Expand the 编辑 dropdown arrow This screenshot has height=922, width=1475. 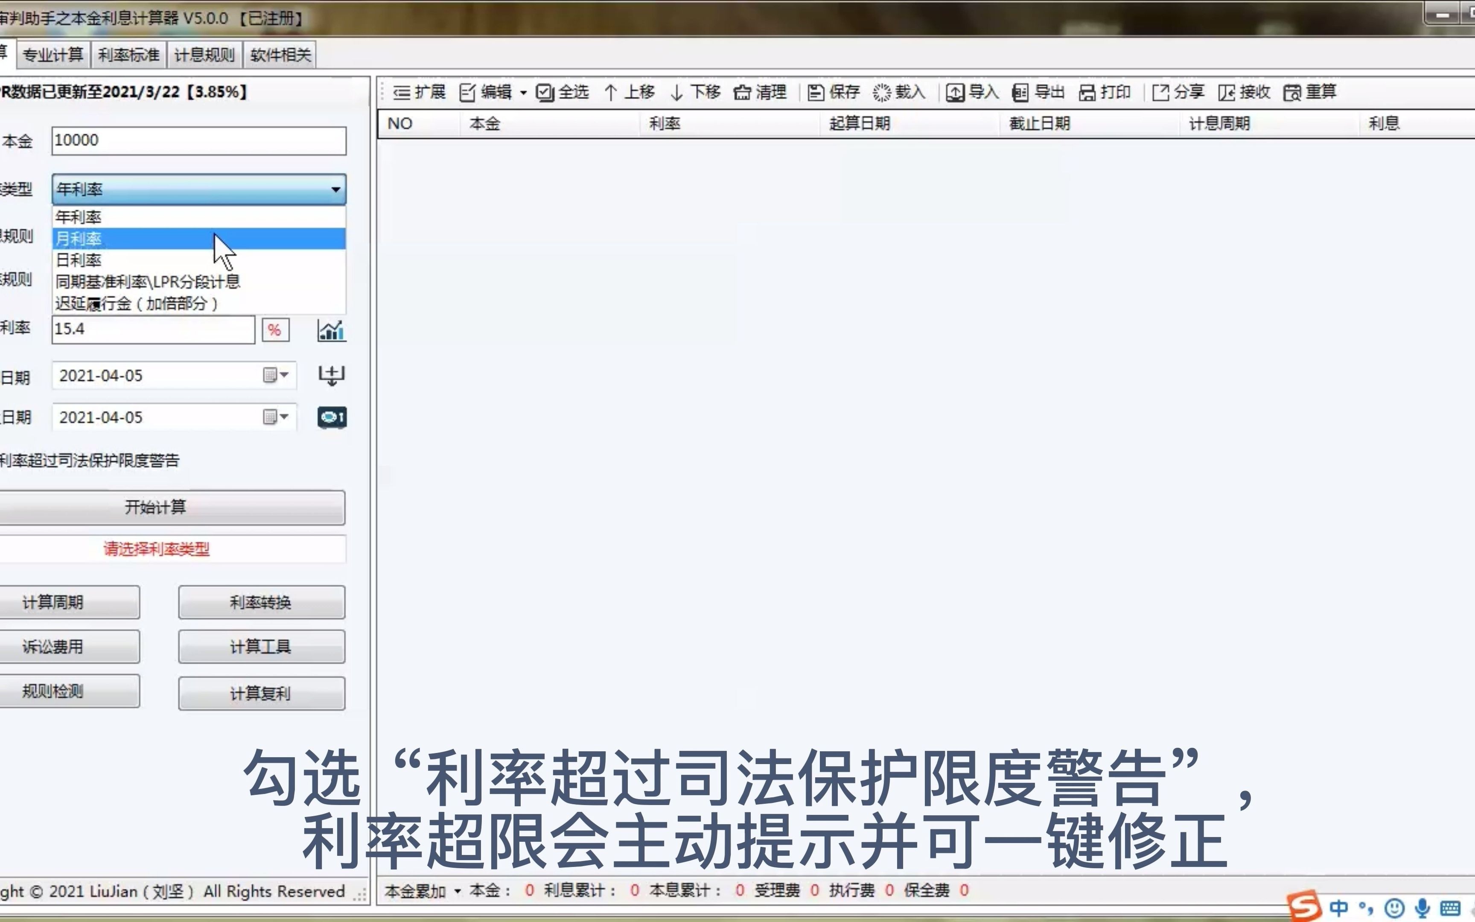point(523,93)
